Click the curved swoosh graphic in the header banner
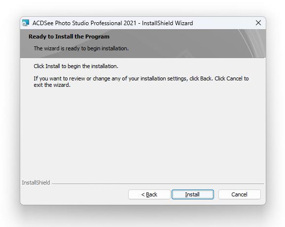285x227 pixels. [252, 43]
